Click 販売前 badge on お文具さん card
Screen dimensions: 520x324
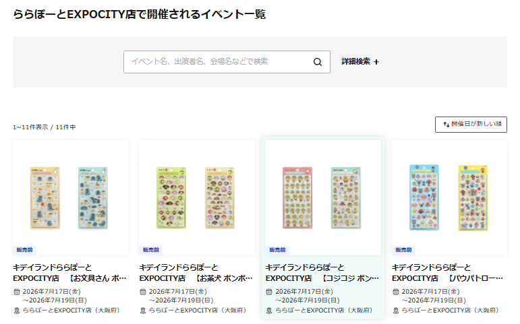coord(24,250)
